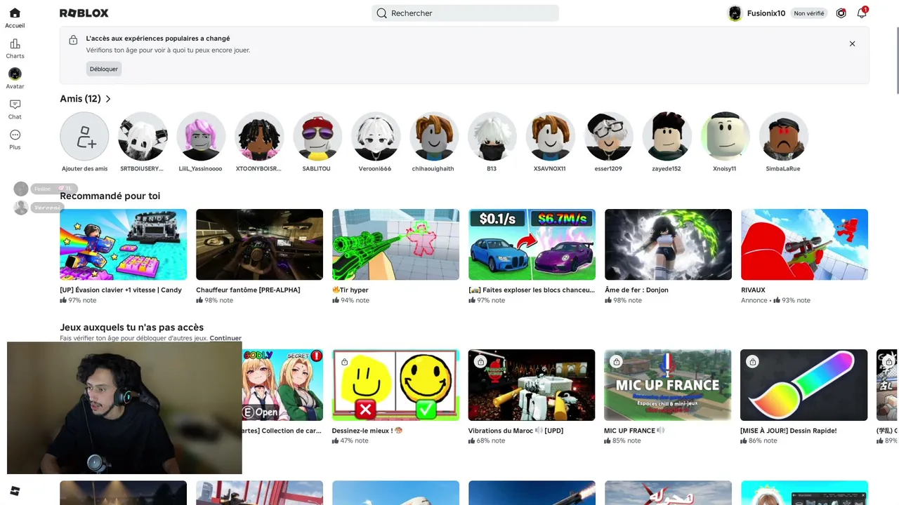Click the 'Dessinez-le mieux !' title text
The image size is (899, 505).
coord(367,431)
